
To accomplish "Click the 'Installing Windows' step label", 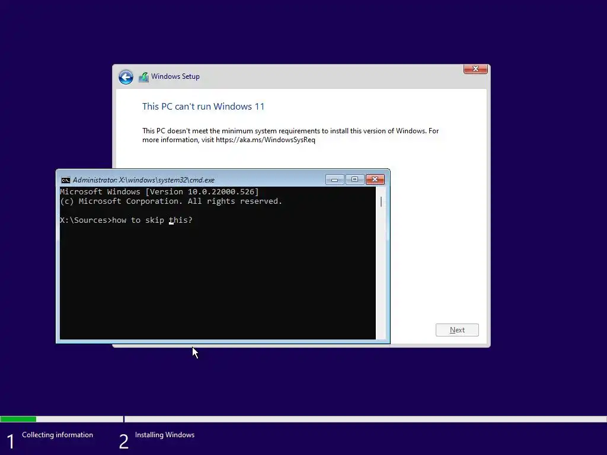I will pos(165,435).
